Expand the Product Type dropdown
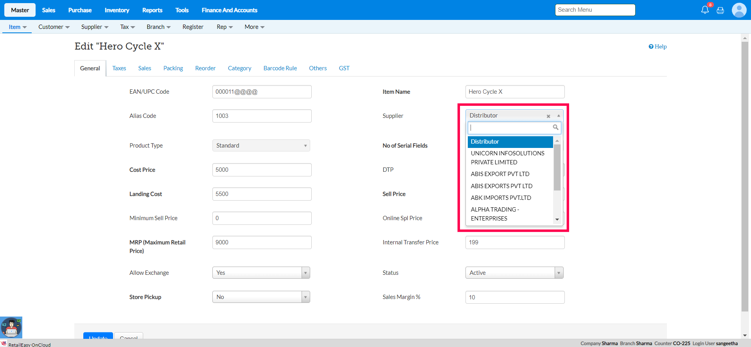This screenshot has height=347, width=751. click(261, 146)
